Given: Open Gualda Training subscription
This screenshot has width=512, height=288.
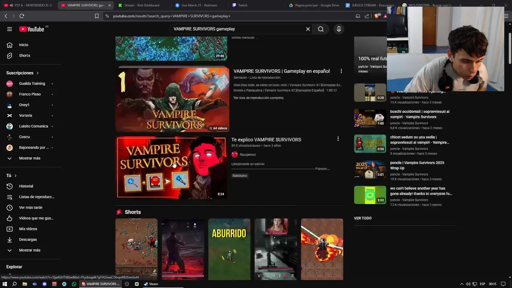Looking at the screenshot, I should coord(31,84).
